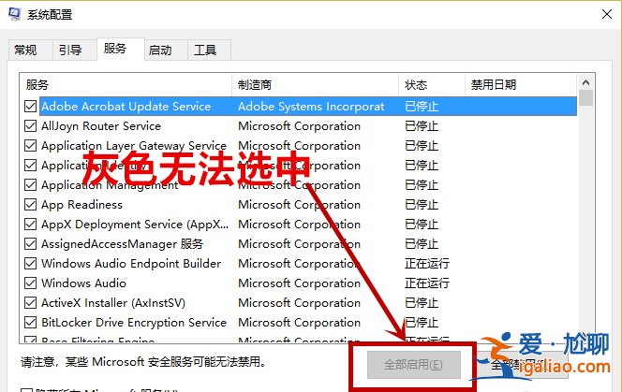This screenshot has height=392, width=622.
Task: Select BitLocker Drive Encryption Service row
Action: tap(300, 322)
